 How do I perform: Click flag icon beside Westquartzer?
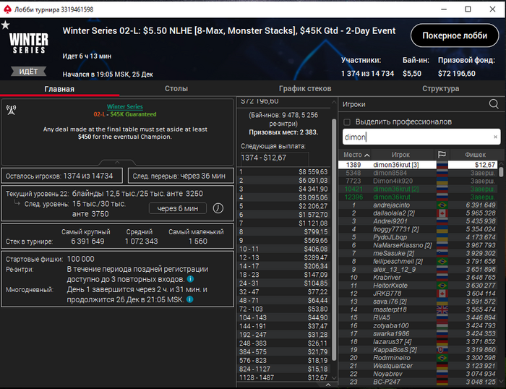tap(442, 366)
